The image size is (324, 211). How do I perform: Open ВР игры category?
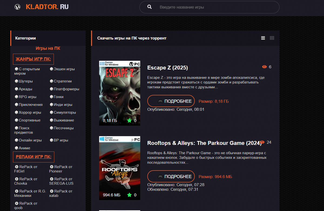point(59,140)
